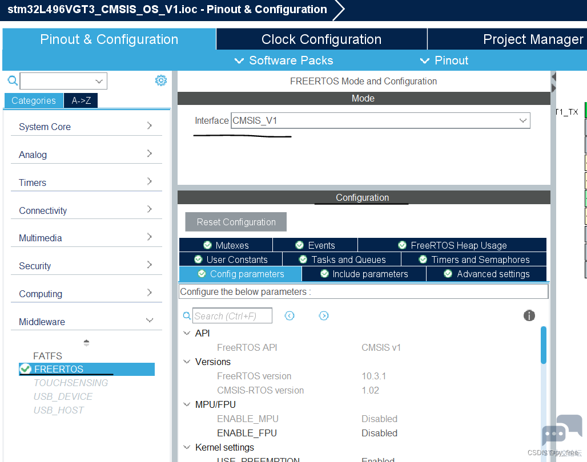Go to previous search result arrow
The image size is (587, 462).
coord(290,316)
